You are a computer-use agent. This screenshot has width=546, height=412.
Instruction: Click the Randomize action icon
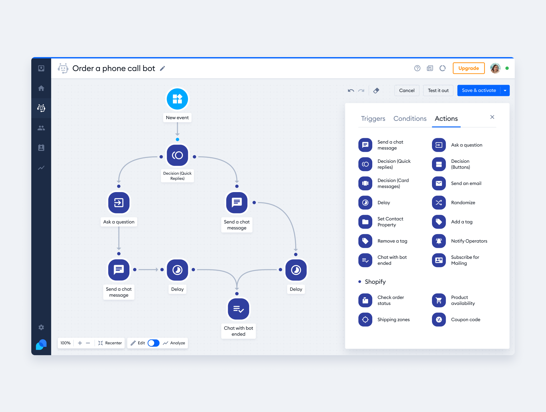pos(439,203)
